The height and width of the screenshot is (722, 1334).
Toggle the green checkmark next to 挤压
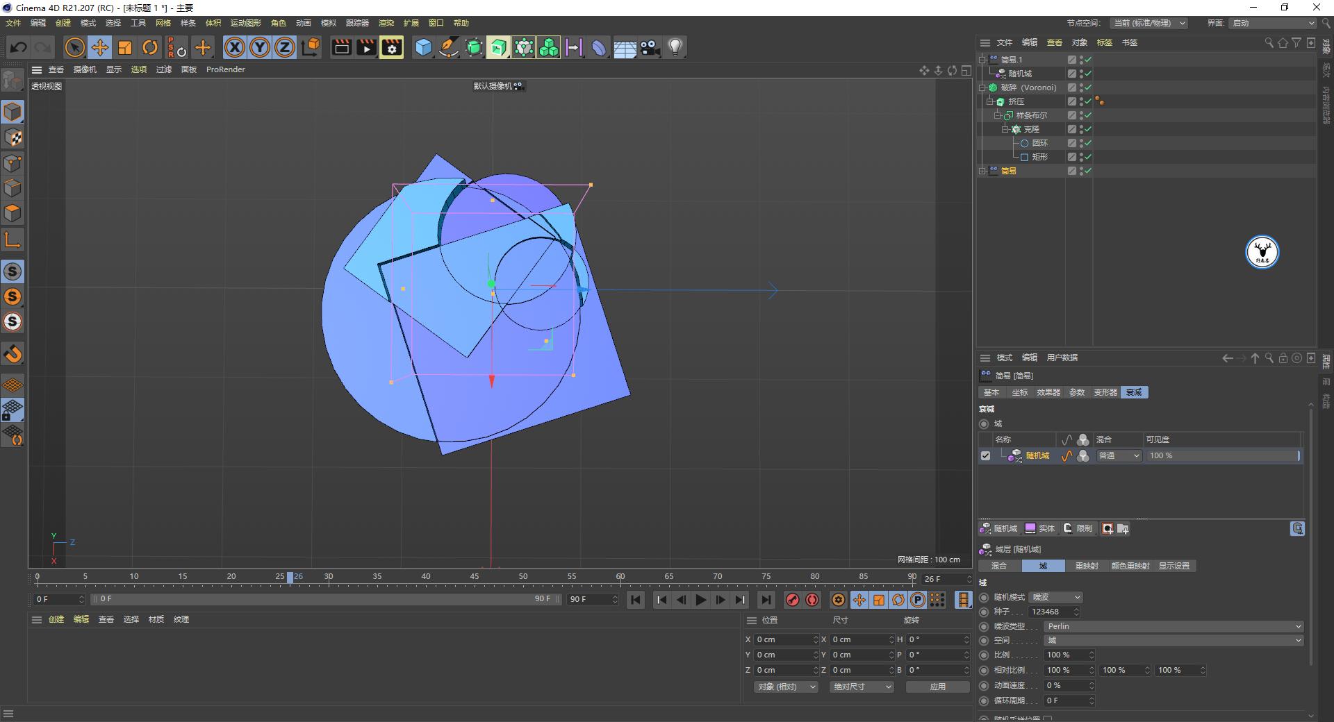[1088, 101]
